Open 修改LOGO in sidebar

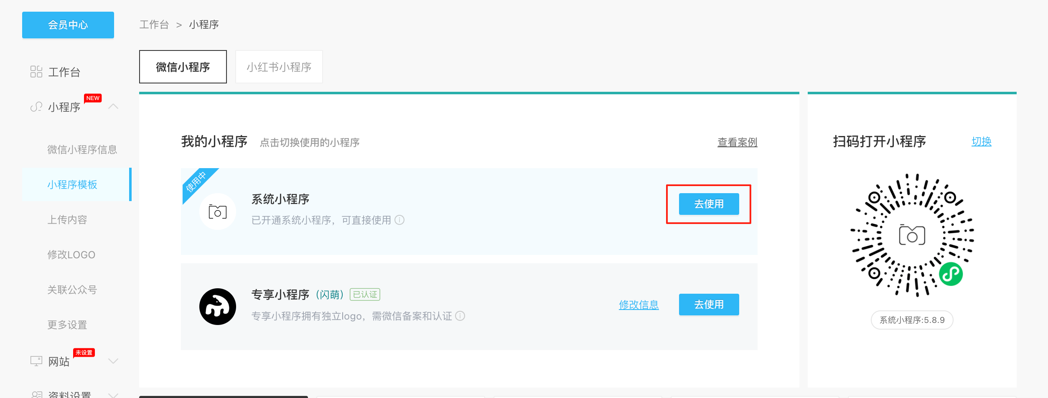coord(71,254)
